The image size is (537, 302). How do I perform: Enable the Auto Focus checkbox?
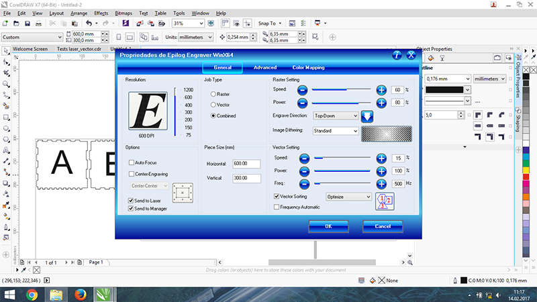click(131, 162)
